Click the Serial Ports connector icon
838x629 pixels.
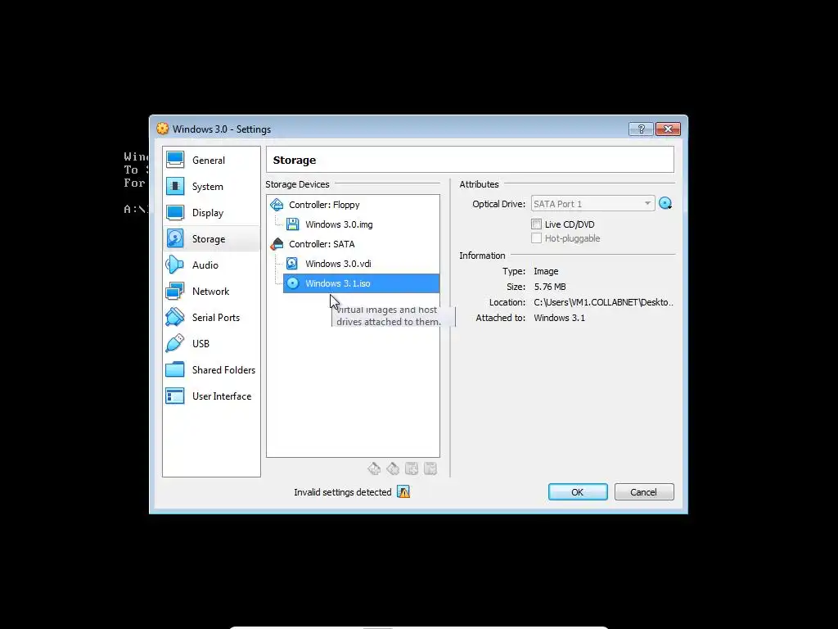pos(175,317)
